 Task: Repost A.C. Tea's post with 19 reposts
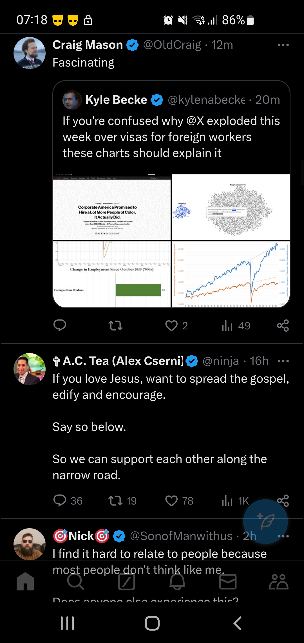[122, 501]
